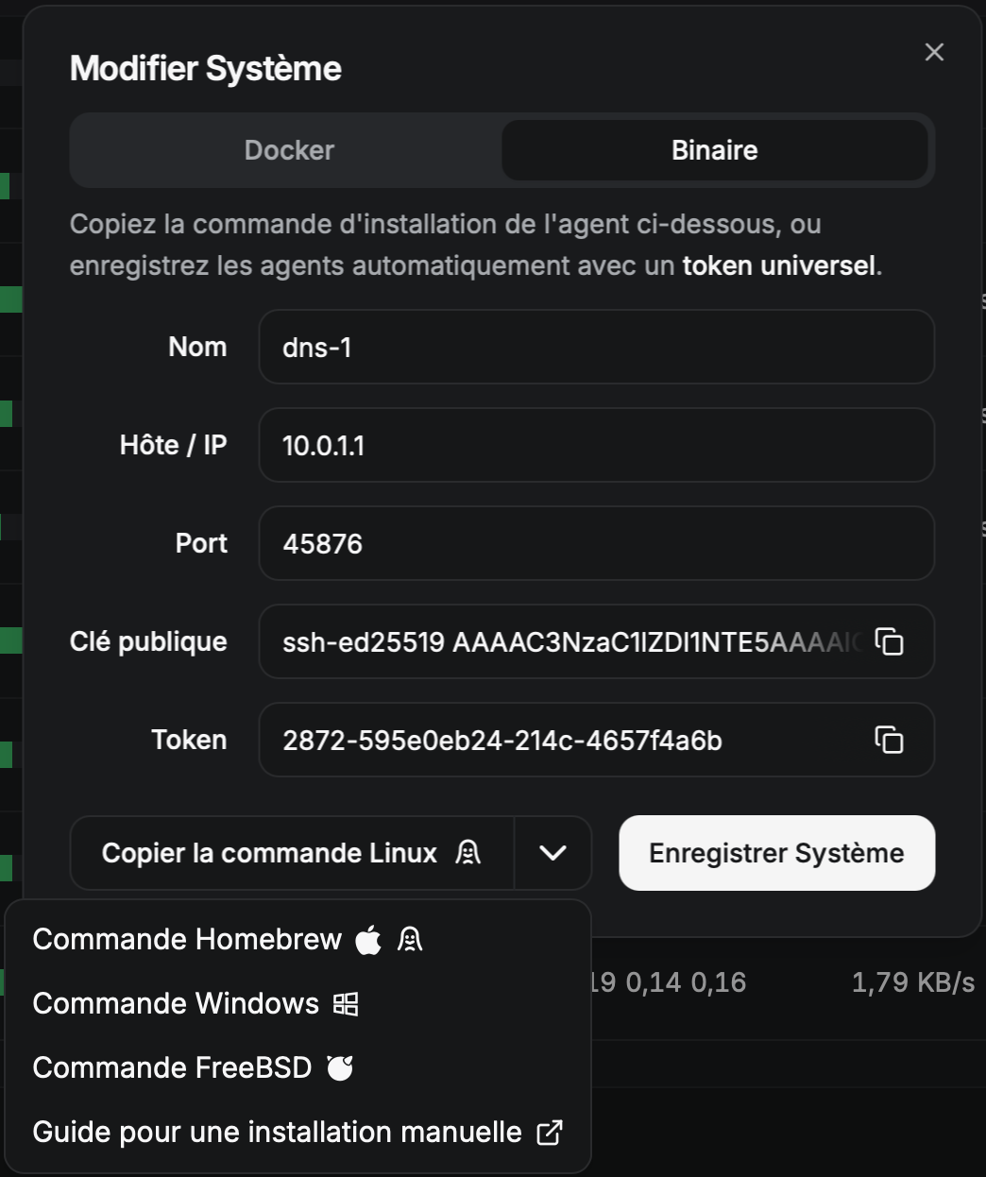Click into the Nom field
This screenshot has width=986, height=1177.
pos(596,347)
